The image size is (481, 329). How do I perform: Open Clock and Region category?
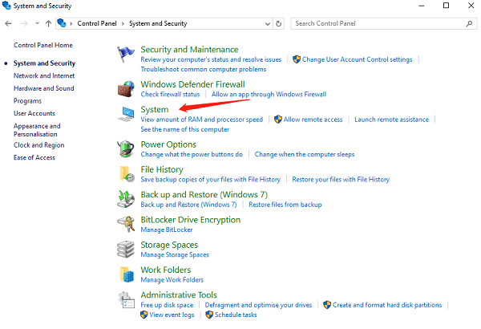click(x=39, y=145)
